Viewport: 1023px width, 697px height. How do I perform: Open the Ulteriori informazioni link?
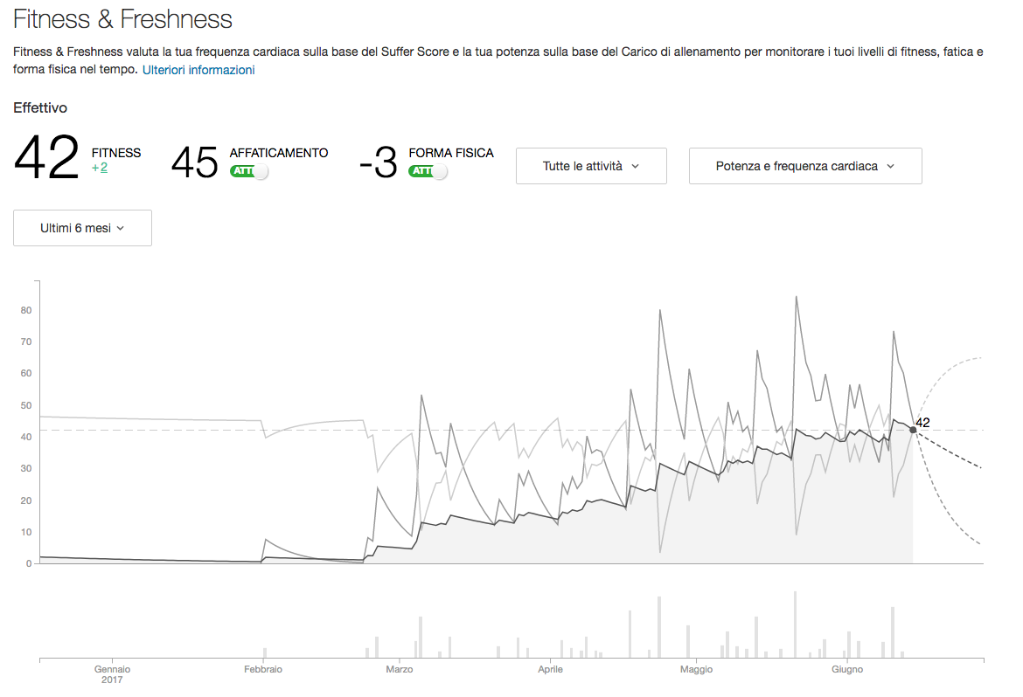pyautogui.click(x=198, y=70)
